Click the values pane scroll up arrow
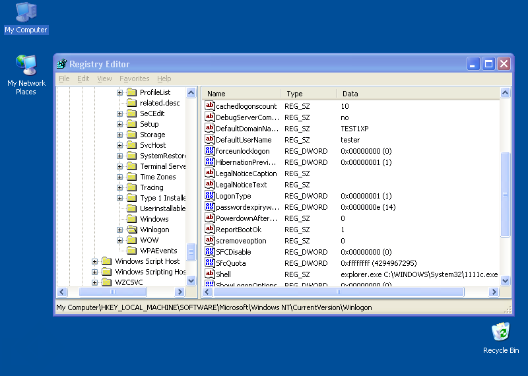 505,92
